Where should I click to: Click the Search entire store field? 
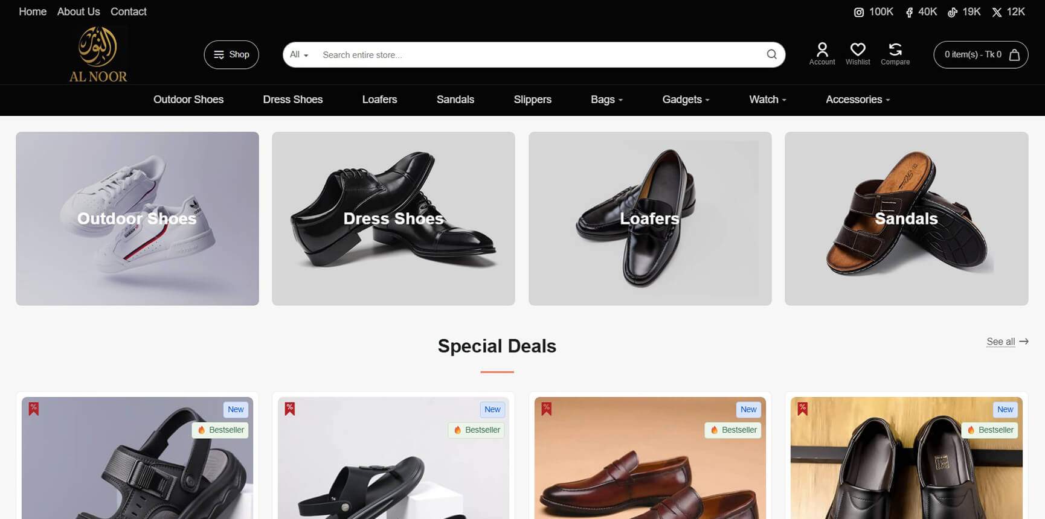click(538, 55)
